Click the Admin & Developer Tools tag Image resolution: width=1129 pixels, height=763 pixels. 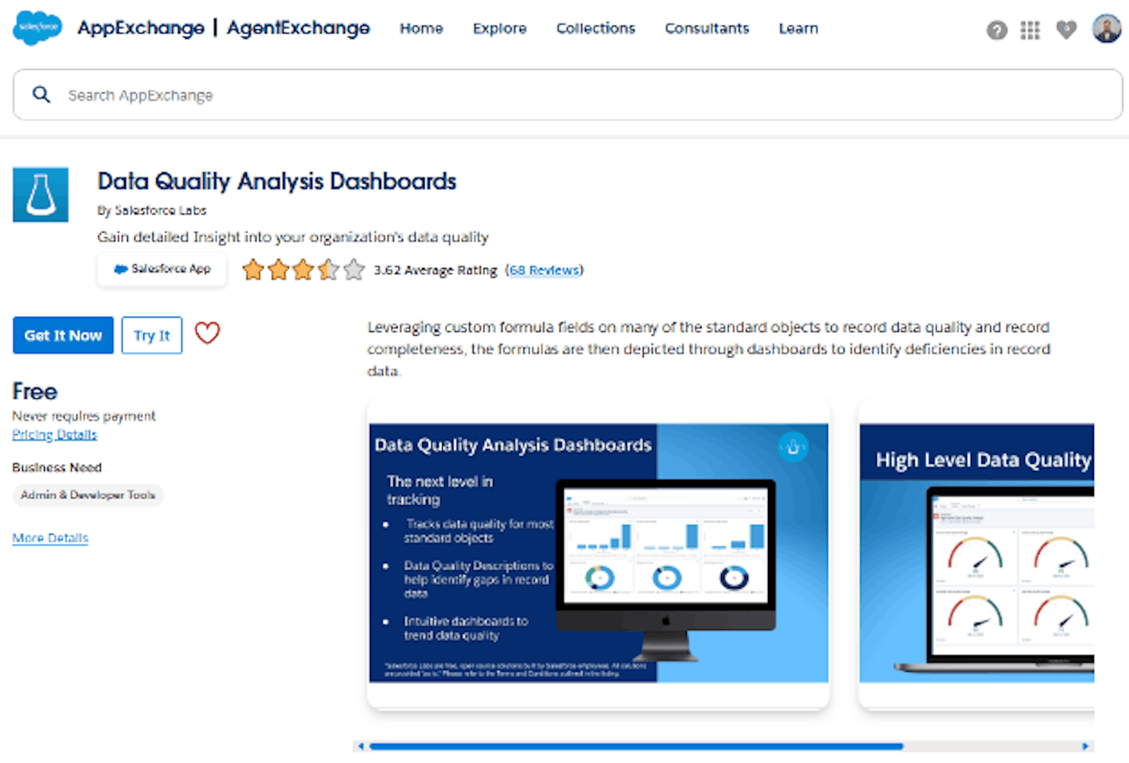[x=88, y=495]
